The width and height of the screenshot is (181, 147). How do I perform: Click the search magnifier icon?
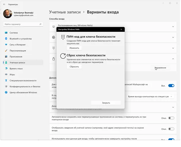click(x=40, y=24)
